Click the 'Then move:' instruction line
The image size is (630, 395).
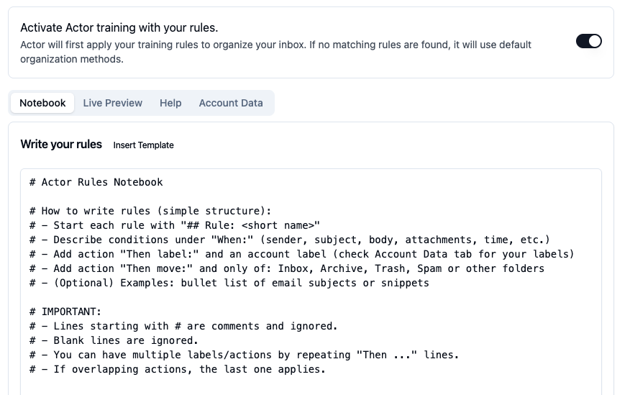click(x=287, y=269)
